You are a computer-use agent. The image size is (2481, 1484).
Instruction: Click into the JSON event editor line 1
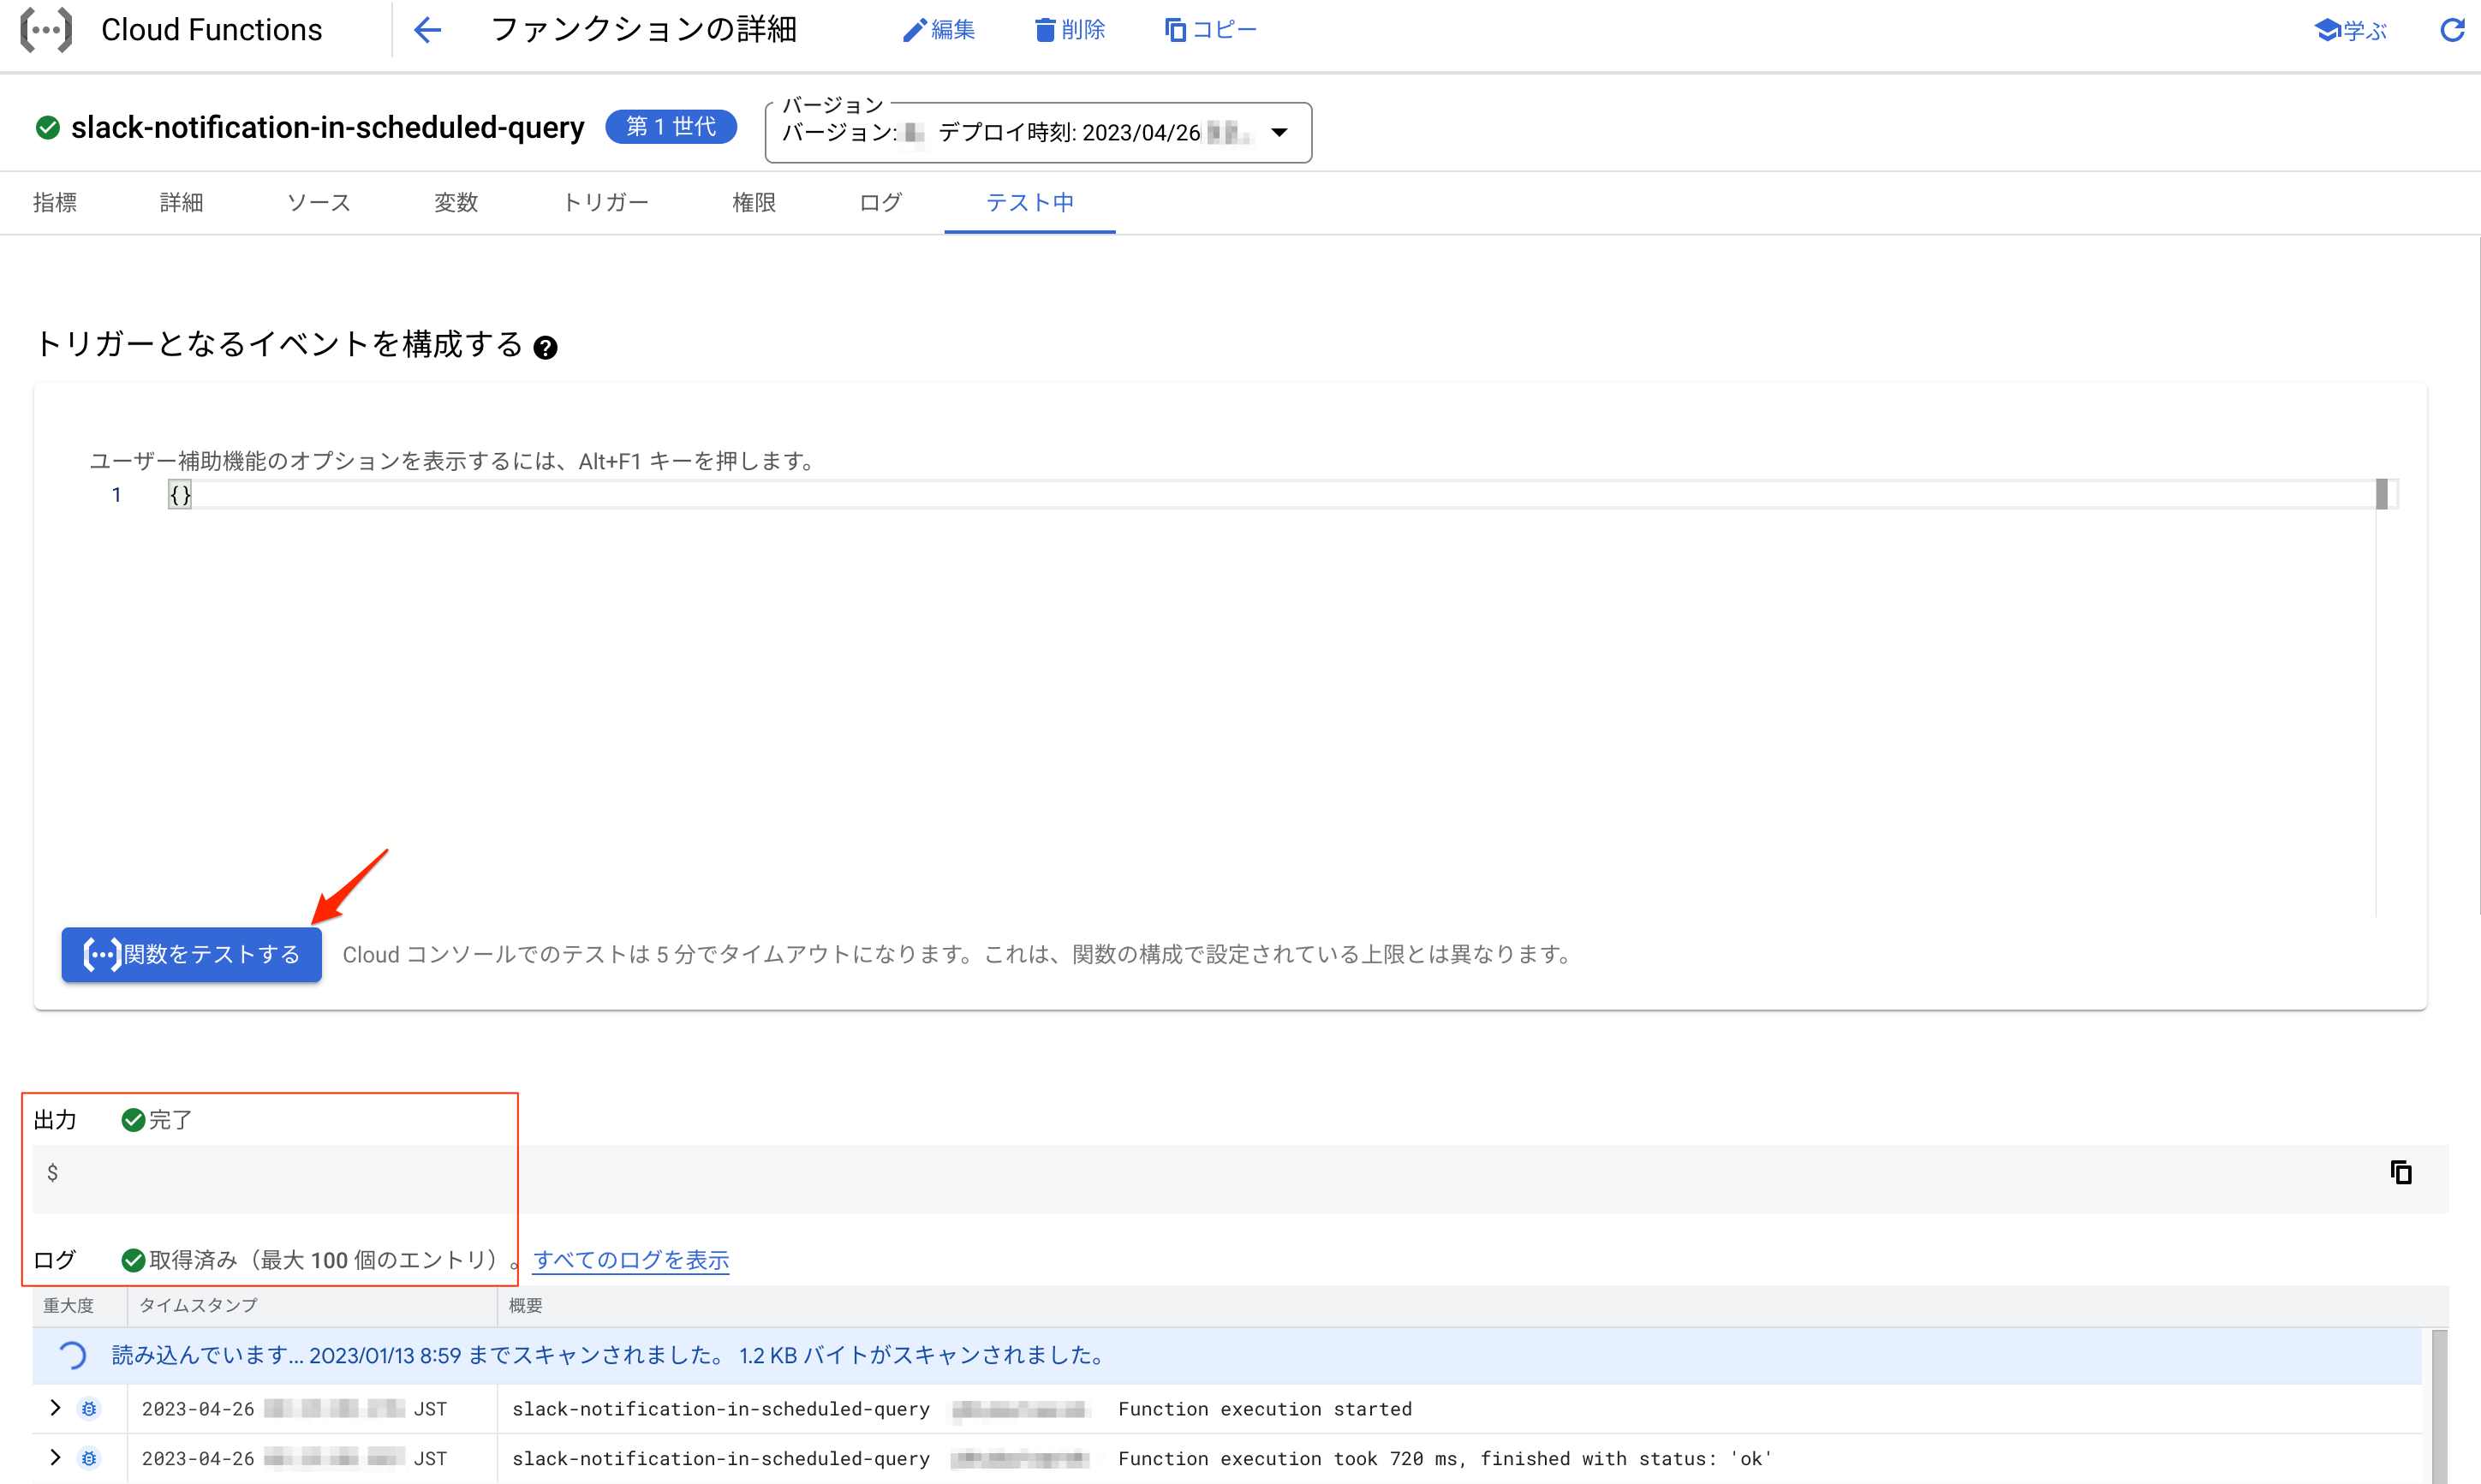(1270, 494)
